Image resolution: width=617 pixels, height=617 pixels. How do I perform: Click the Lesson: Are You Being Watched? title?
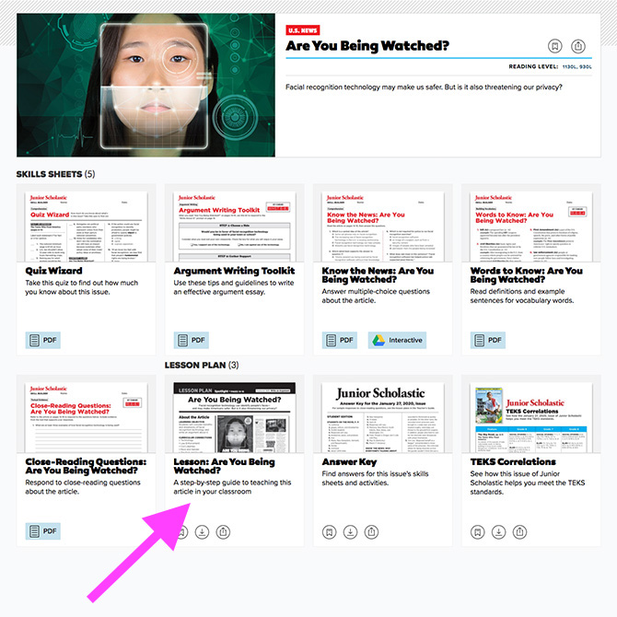[x=225, y=466]
